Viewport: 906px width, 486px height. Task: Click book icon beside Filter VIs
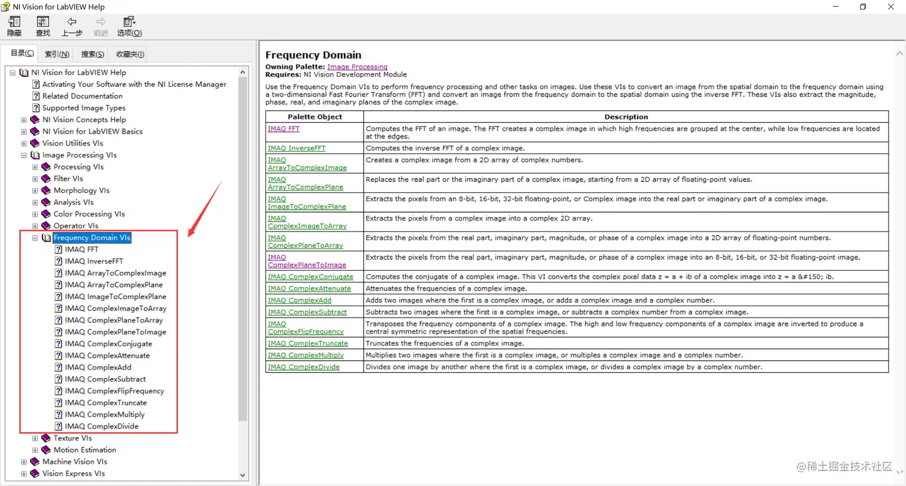pos(46,179)
